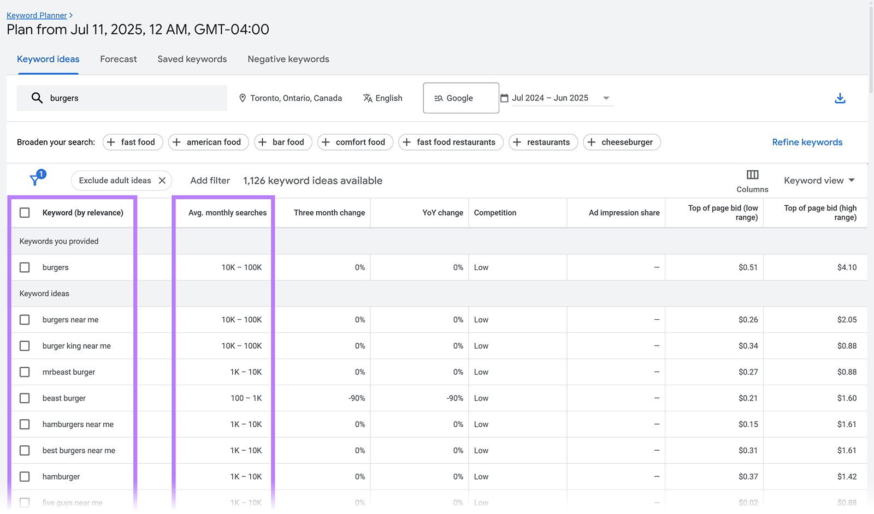874x514 pixels.
Task: Check the select-all keywords checkbox
Action: point(24,213)
